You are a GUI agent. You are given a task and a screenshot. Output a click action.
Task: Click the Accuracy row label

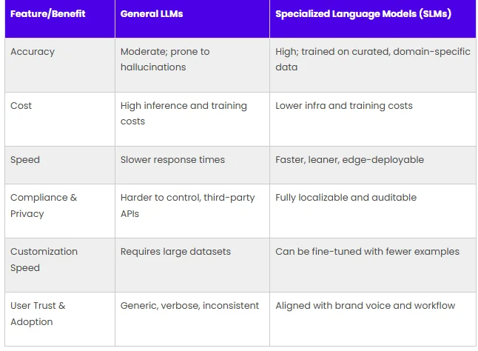pyautogui.click(x=33, y=52)
